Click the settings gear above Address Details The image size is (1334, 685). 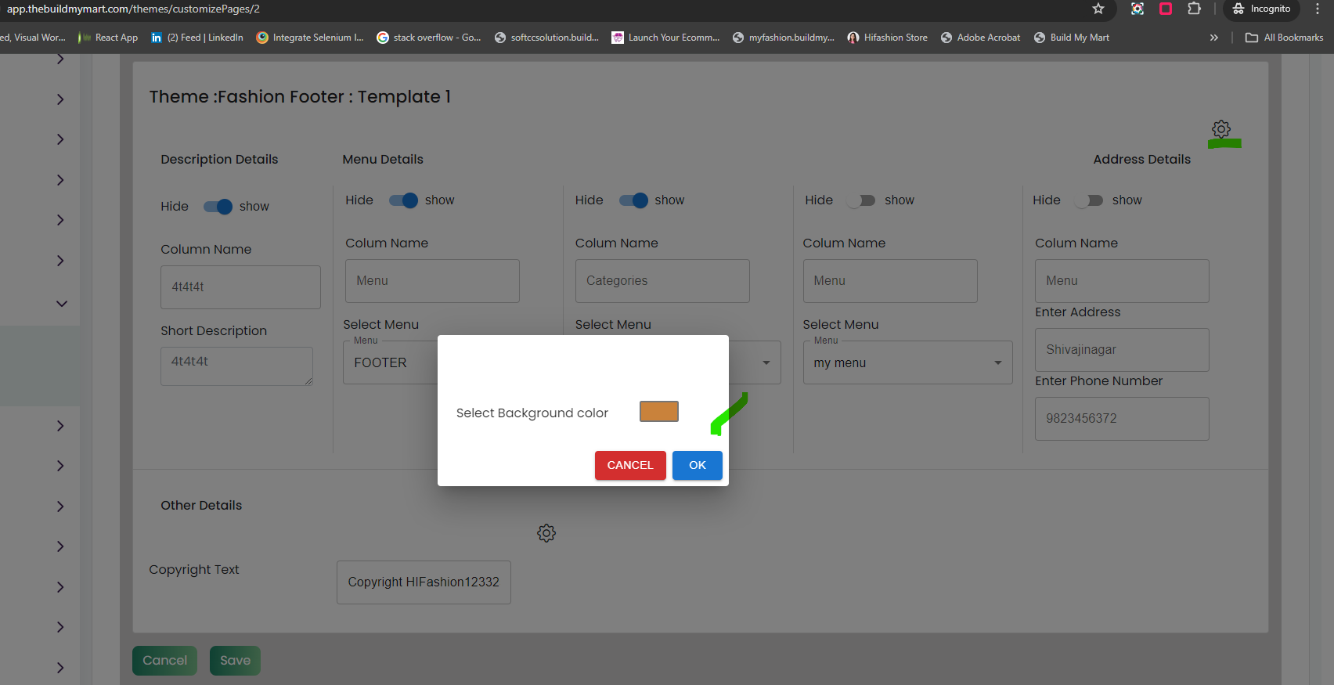(x=1221, y=129)
